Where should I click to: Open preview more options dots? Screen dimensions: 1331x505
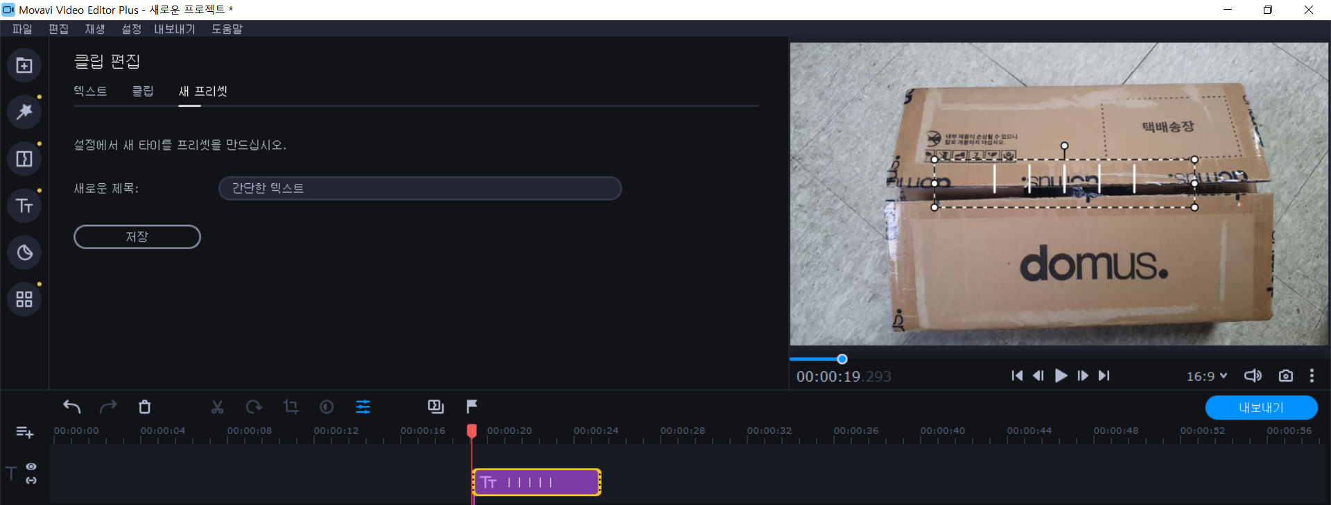pos(1312,375)
